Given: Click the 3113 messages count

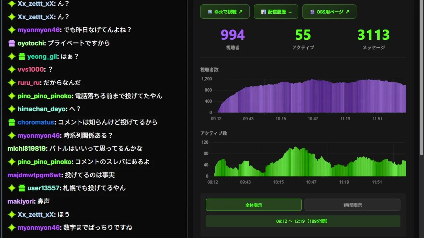Looking at the screenshot, I should [x=374, y=35].
